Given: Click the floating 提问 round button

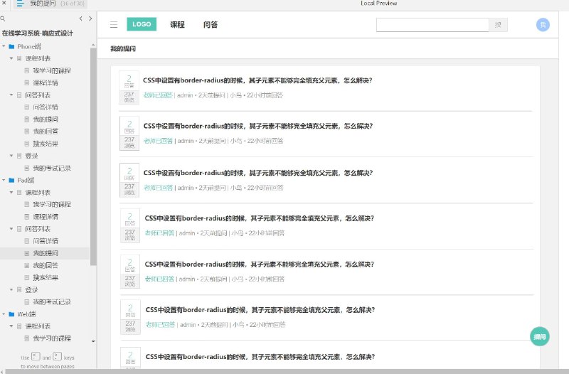Looking at the screenshot, I should click(x=540, y=336).
